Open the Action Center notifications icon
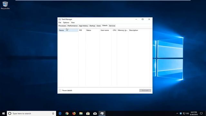Image resolution: width=206 pixels, height=116 pixels. 201,113
